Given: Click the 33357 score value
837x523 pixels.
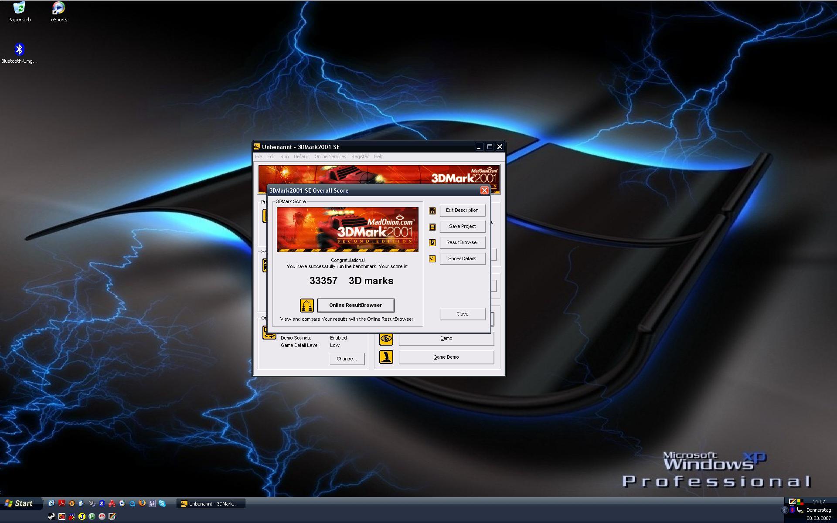Looking at the screenshot, I should [x=323, y=281].
